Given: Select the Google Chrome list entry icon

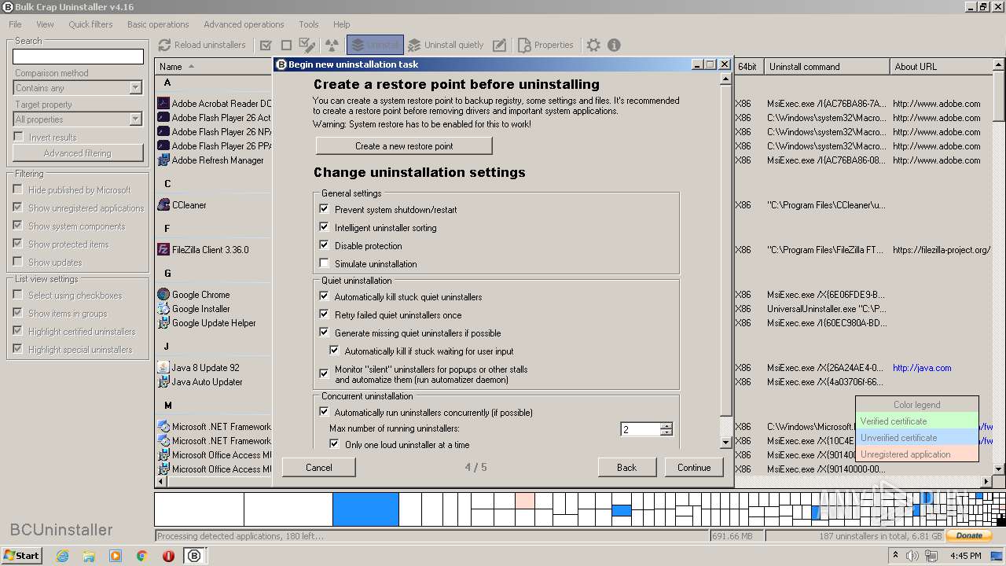Looking at the screenshot, I should coord(163,294).
